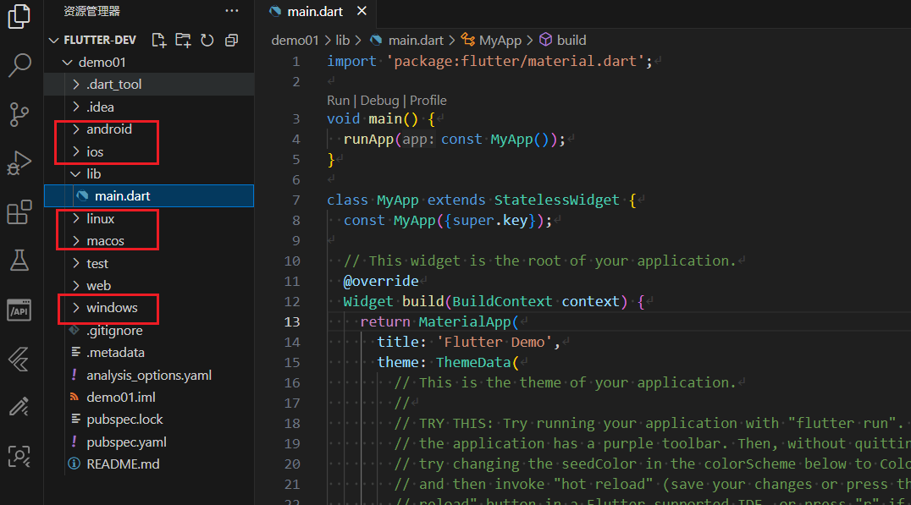Open the Extensions view
911x505 pixels.
[19, 212]
